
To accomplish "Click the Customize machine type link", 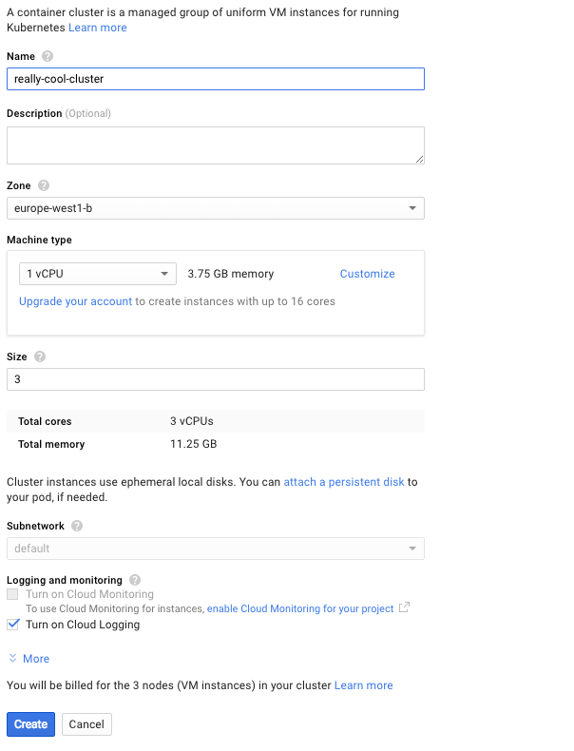I will click(x=367, y=274).
